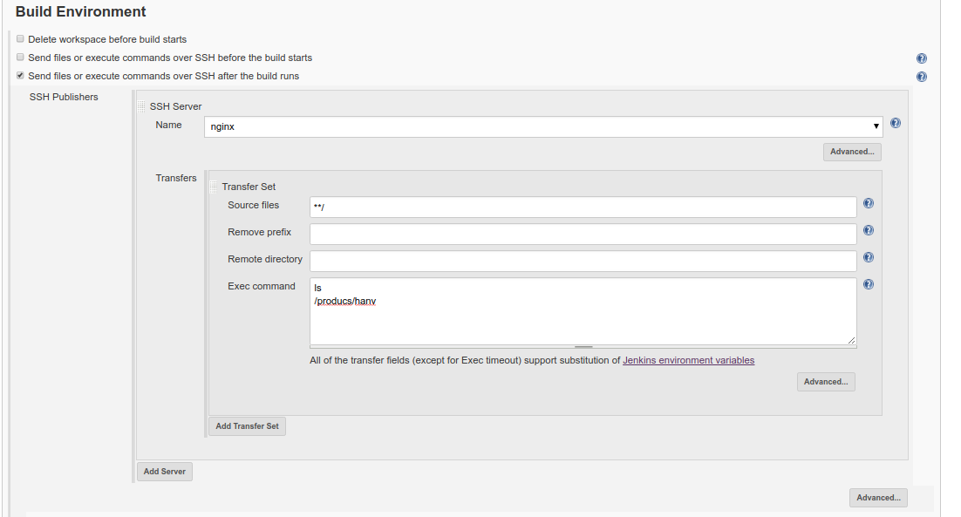Open help for SSH after build runs option

point(921,78)
